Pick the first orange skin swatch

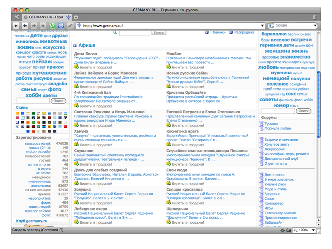point(17,113)
